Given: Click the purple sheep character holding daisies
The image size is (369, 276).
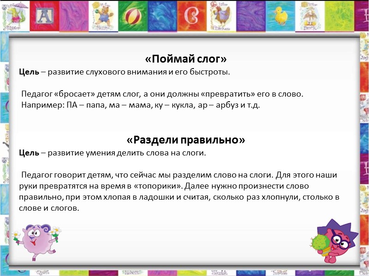Looking at the screenshot, I should click(37, 242).
